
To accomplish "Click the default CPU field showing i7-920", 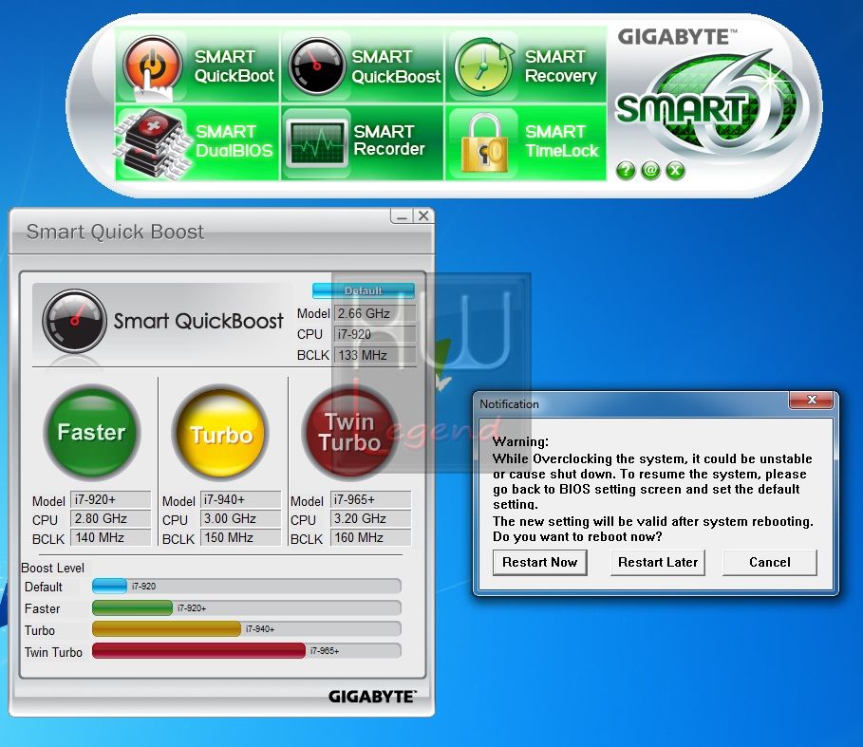I will tap(375, 334).
